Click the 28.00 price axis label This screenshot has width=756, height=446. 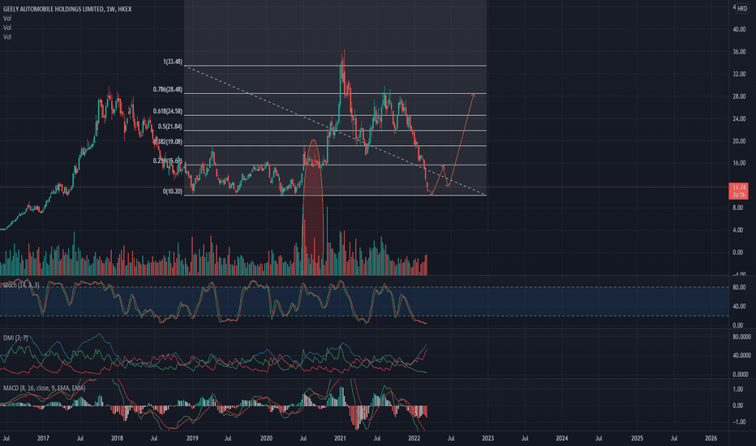tap(739, 96)
